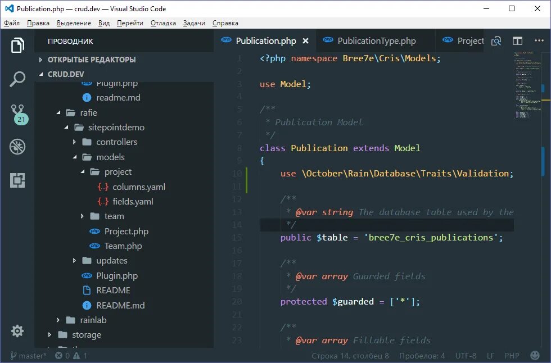Open the Extensions view in activity bar
Screen dimensions: 551x363
point(17,180)
